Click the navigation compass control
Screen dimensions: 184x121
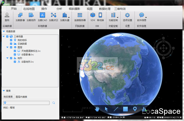pyautogui.click(x=163, y=48)
